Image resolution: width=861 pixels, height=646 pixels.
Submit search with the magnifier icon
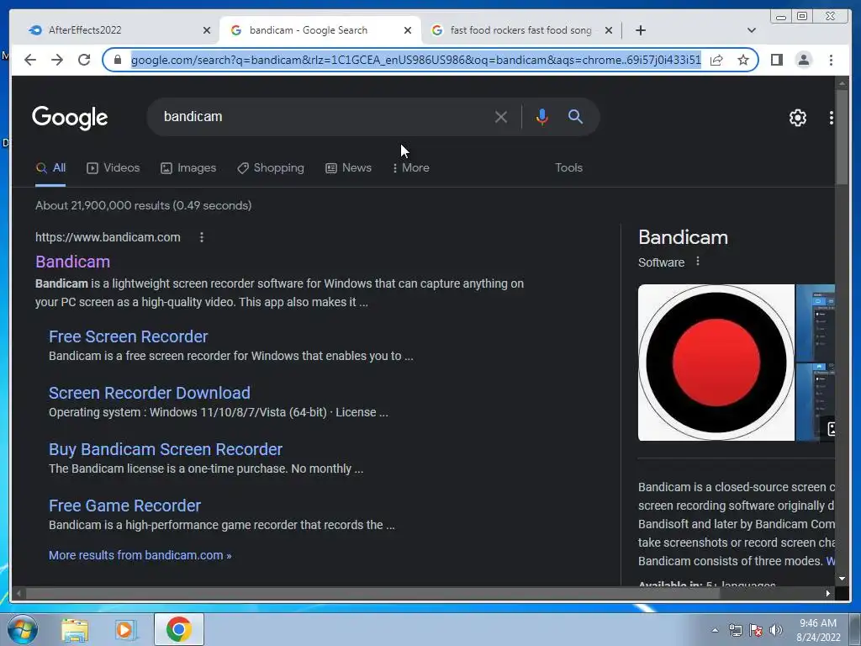pos(575,116)
